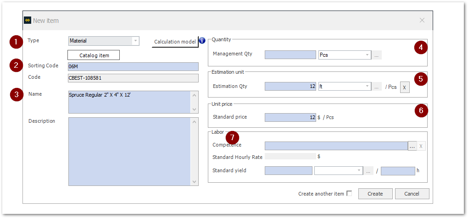Image resolution: width=468 pixels, height=218 pixels.
Task: Click the Standard price input field
Action: pos(290,117)
